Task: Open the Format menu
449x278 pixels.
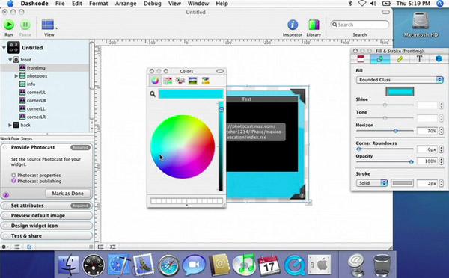Action: click(98, 4)
